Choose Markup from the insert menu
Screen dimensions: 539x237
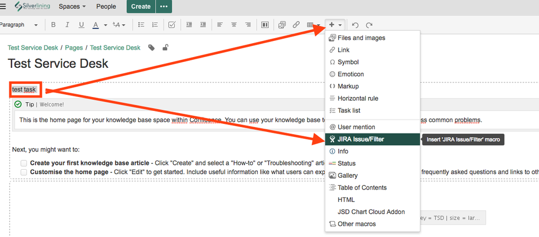tap(372, 86)
